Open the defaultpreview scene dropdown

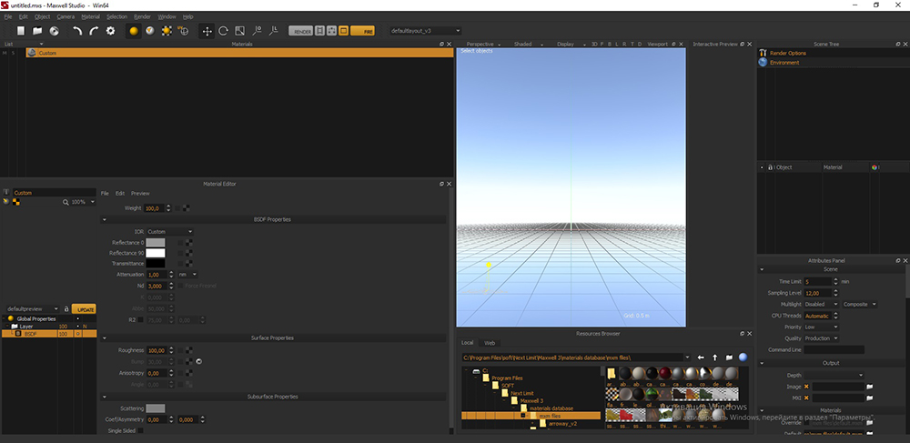click(x=33, y=309)
